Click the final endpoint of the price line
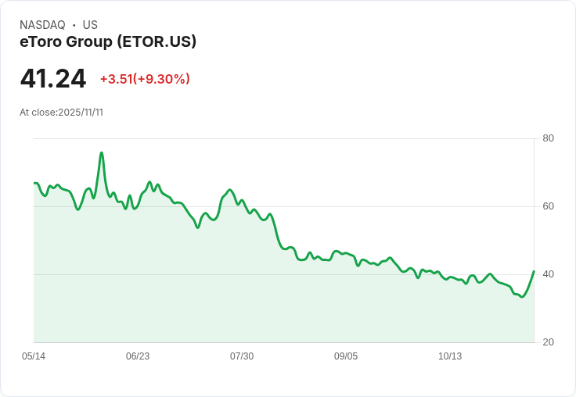 point(534,271)
